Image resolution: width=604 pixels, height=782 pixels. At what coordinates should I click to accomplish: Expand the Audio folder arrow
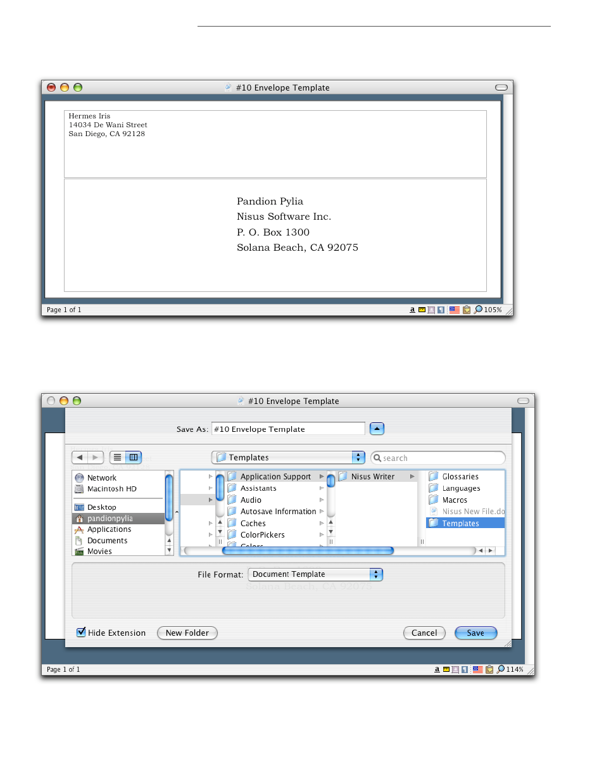tap(322, 500)
